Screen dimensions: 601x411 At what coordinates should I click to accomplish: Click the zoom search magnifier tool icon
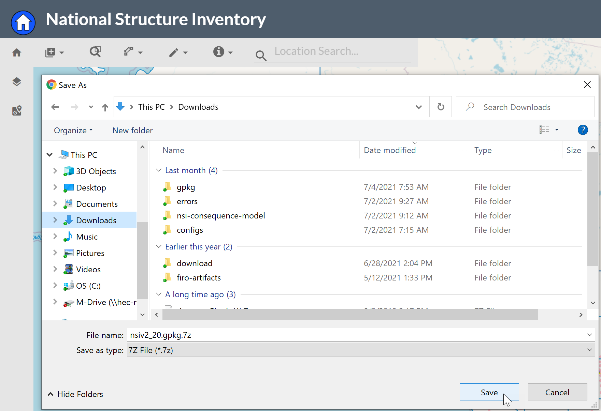pos(95,52)
